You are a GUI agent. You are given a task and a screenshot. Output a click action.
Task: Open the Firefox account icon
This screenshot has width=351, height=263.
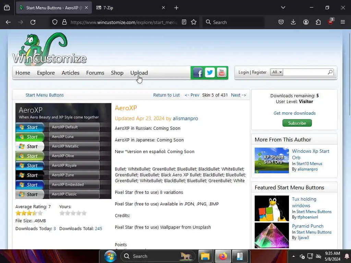click(306, 22)
